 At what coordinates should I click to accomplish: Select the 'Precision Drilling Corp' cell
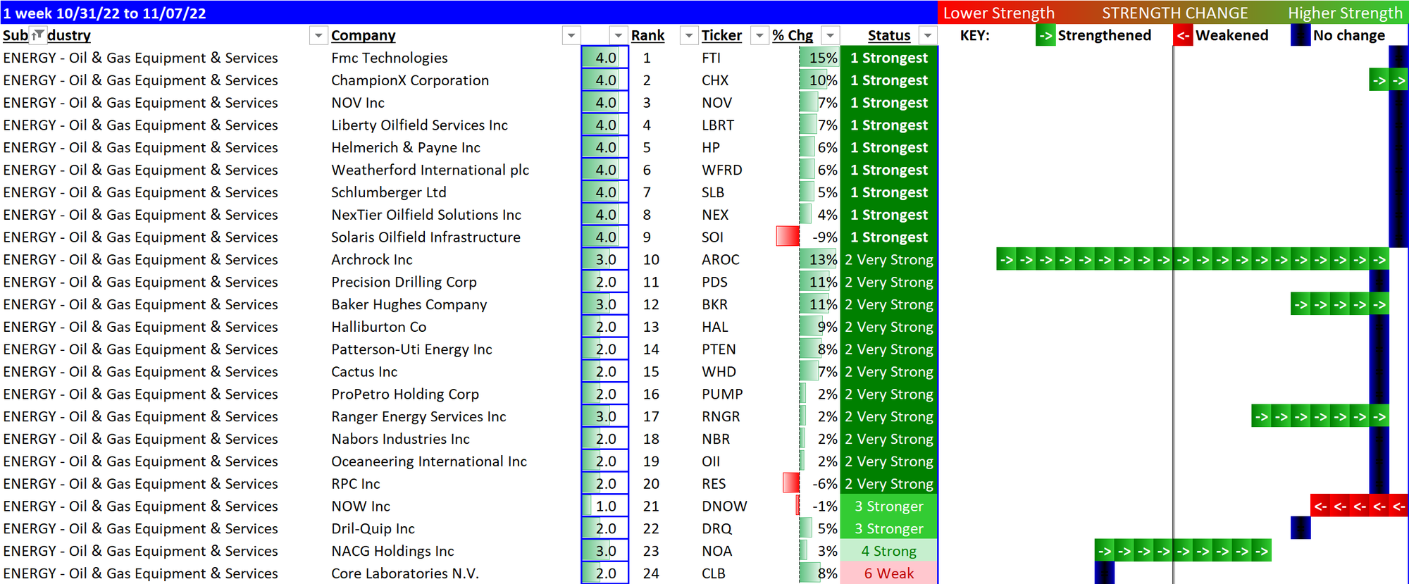point(404,282)
